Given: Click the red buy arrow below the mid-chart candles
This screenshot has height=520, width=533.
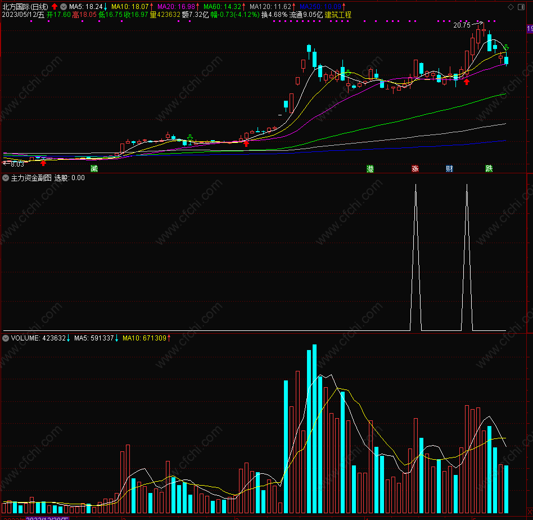Looking at the screenshot, I should click(x=246, y=144).
